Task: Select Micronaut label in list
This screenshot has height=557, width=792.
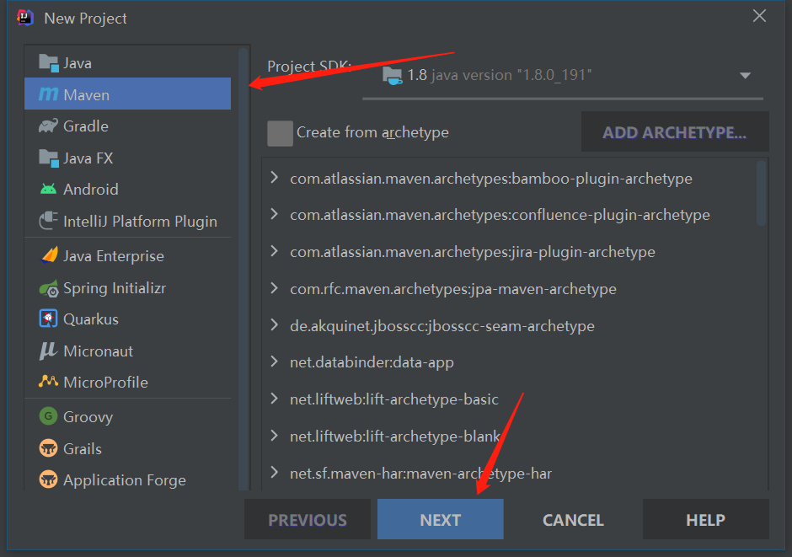Action: pyautogui.click(x=99, y=351)
